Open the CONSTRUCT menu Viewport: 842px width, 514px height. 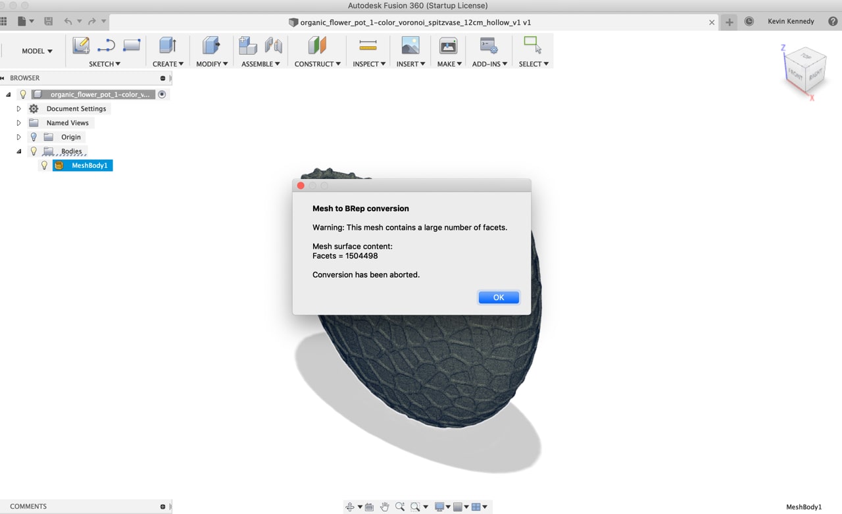pyautogui.click(x=317, y=64)
